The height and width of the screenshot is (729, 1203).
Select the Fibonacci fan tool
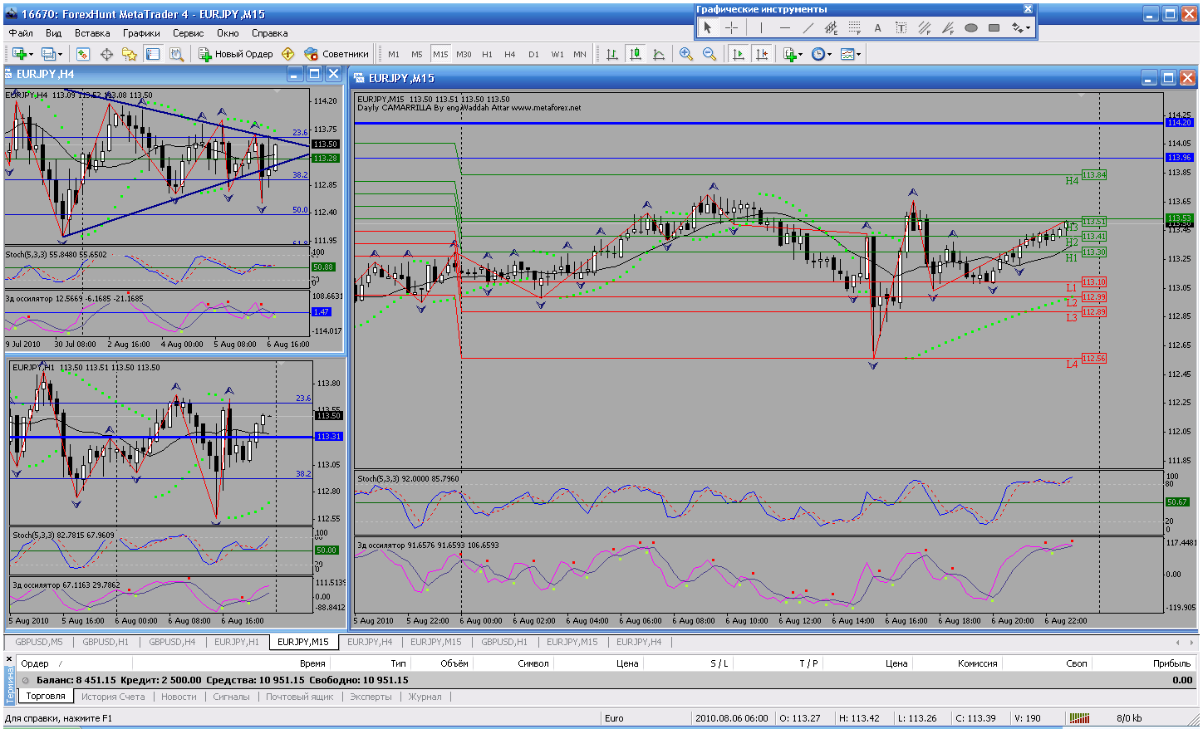pos(947,27)
